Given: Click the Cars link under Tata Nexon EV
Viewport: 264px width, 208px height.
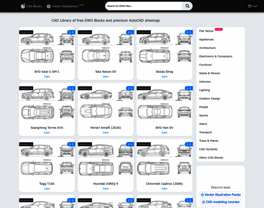Looking at the screenshot, I should coord(106,77).
